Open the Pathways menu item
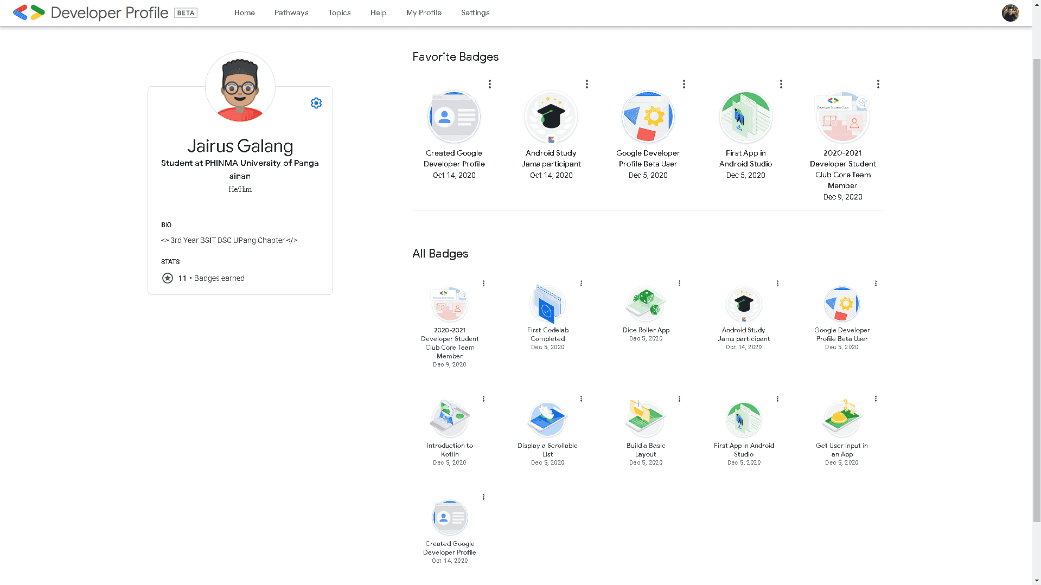Image resolution: width=1041 pixels, height=585 pixels. (x=291, y=12)
